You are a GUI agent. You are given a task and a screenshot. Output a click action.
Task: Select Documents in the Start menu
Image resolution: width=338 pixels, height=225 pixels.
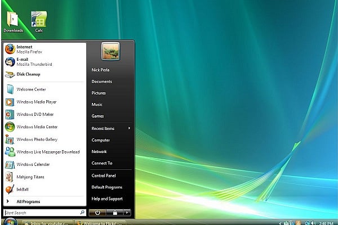(102, 82)
